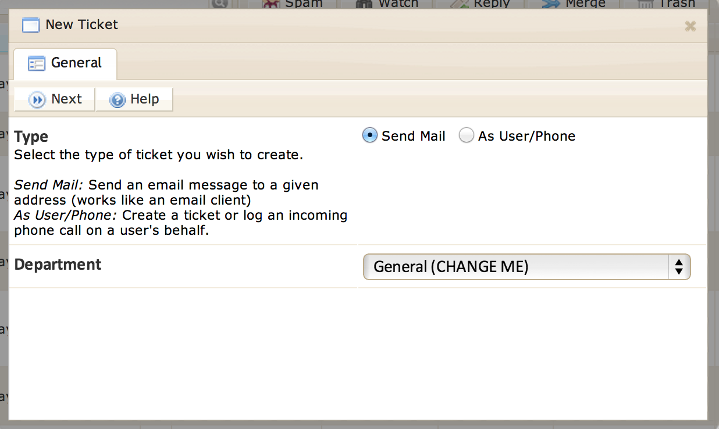
Task: Select the As User/Phone radio button
Action: (x=466, y=135)
